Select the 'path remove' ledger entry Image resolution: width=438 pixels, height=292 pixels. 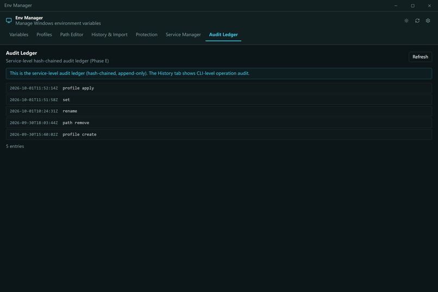coord(218,123)
